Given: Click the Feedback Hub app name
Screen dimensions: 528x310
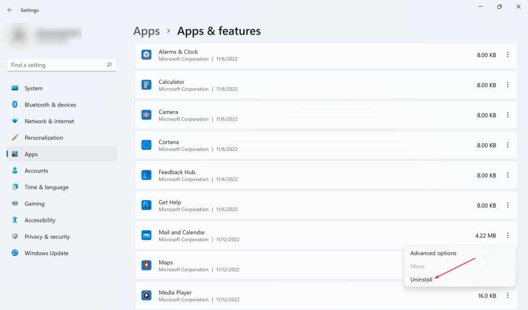Looking at the screenshot, I should click(177, 172).
